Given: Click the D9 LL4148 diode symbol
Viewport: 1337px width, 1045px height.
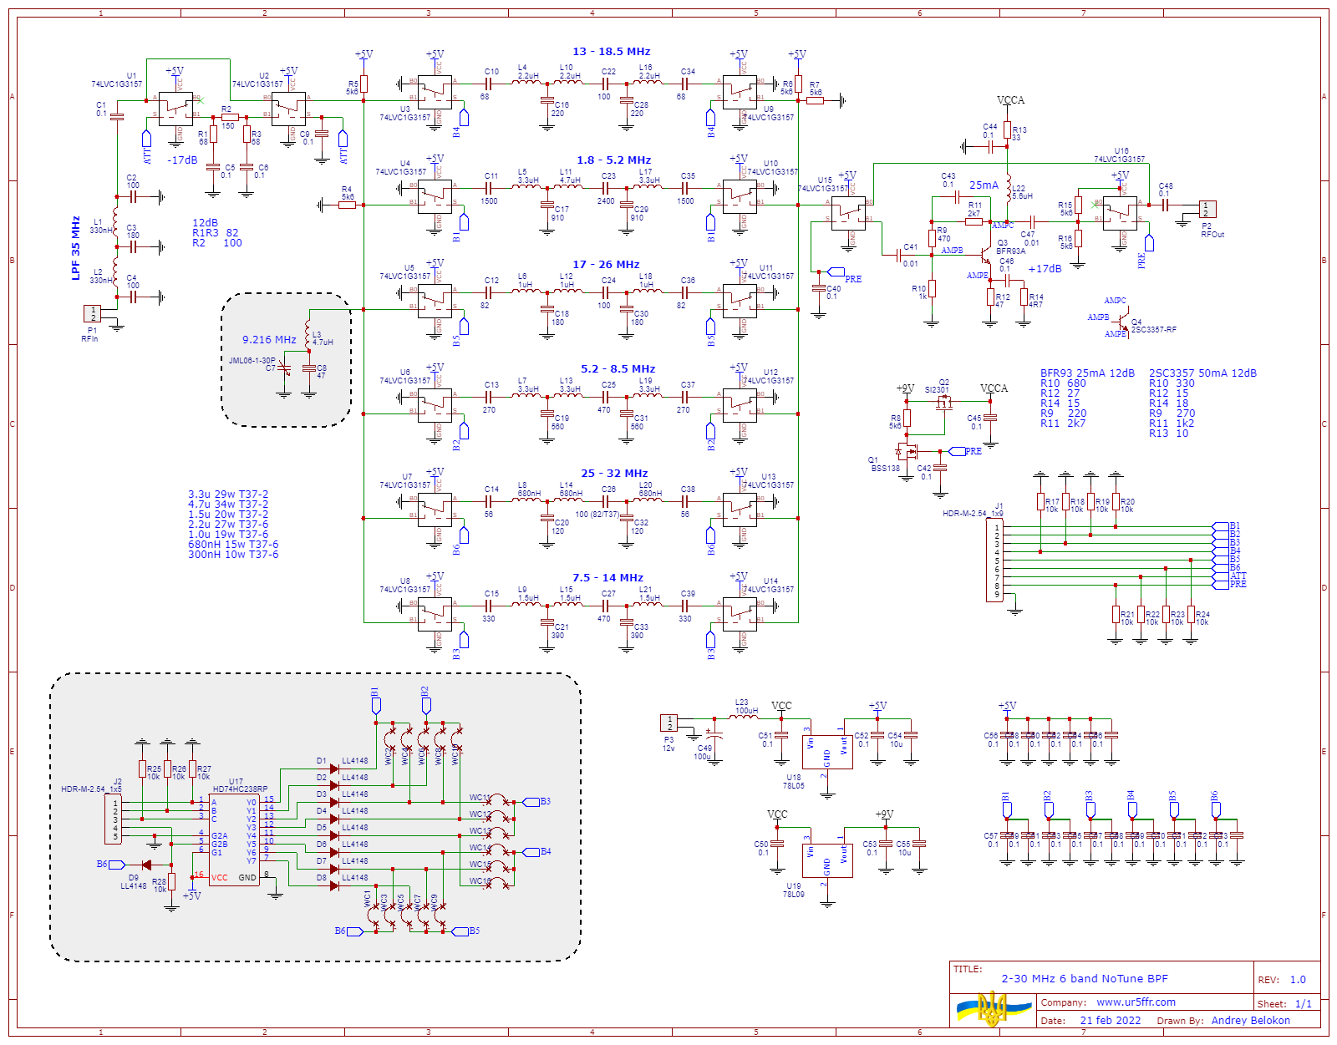Looking at the screenshot, I should [x=147, y=865].
